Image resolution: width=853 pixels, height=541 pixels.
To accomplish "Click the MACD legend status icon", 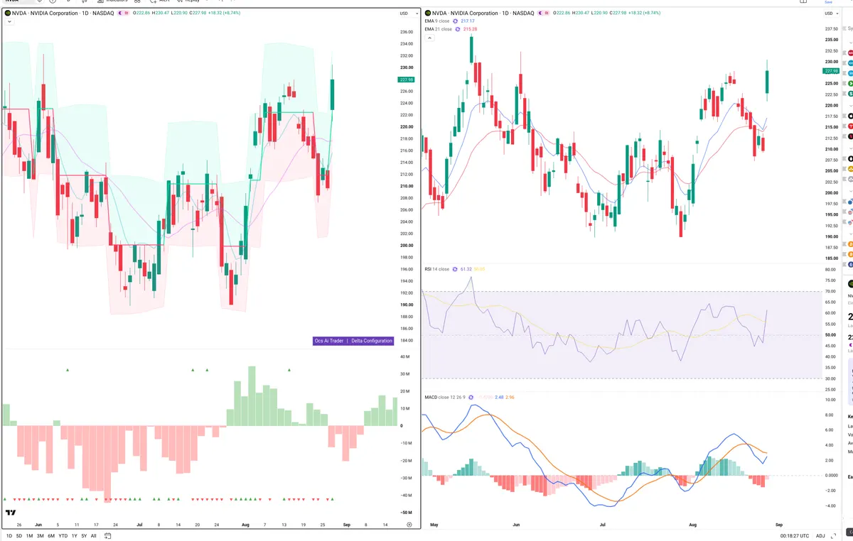I will tap(472, 397).
